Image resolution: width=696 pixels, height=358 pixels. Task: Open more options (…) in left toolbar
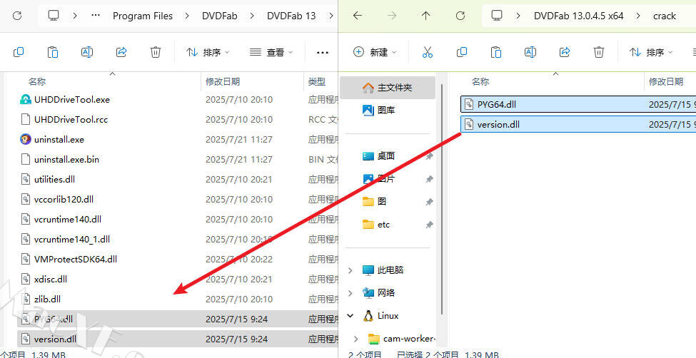point(323,52)
